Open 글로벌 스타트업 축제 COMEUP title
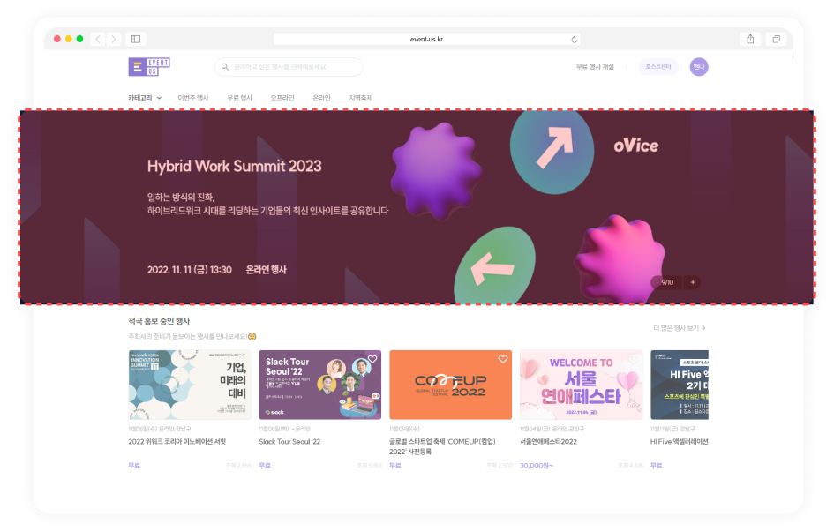Screen dimensions: 834x531 pos(442,446)
